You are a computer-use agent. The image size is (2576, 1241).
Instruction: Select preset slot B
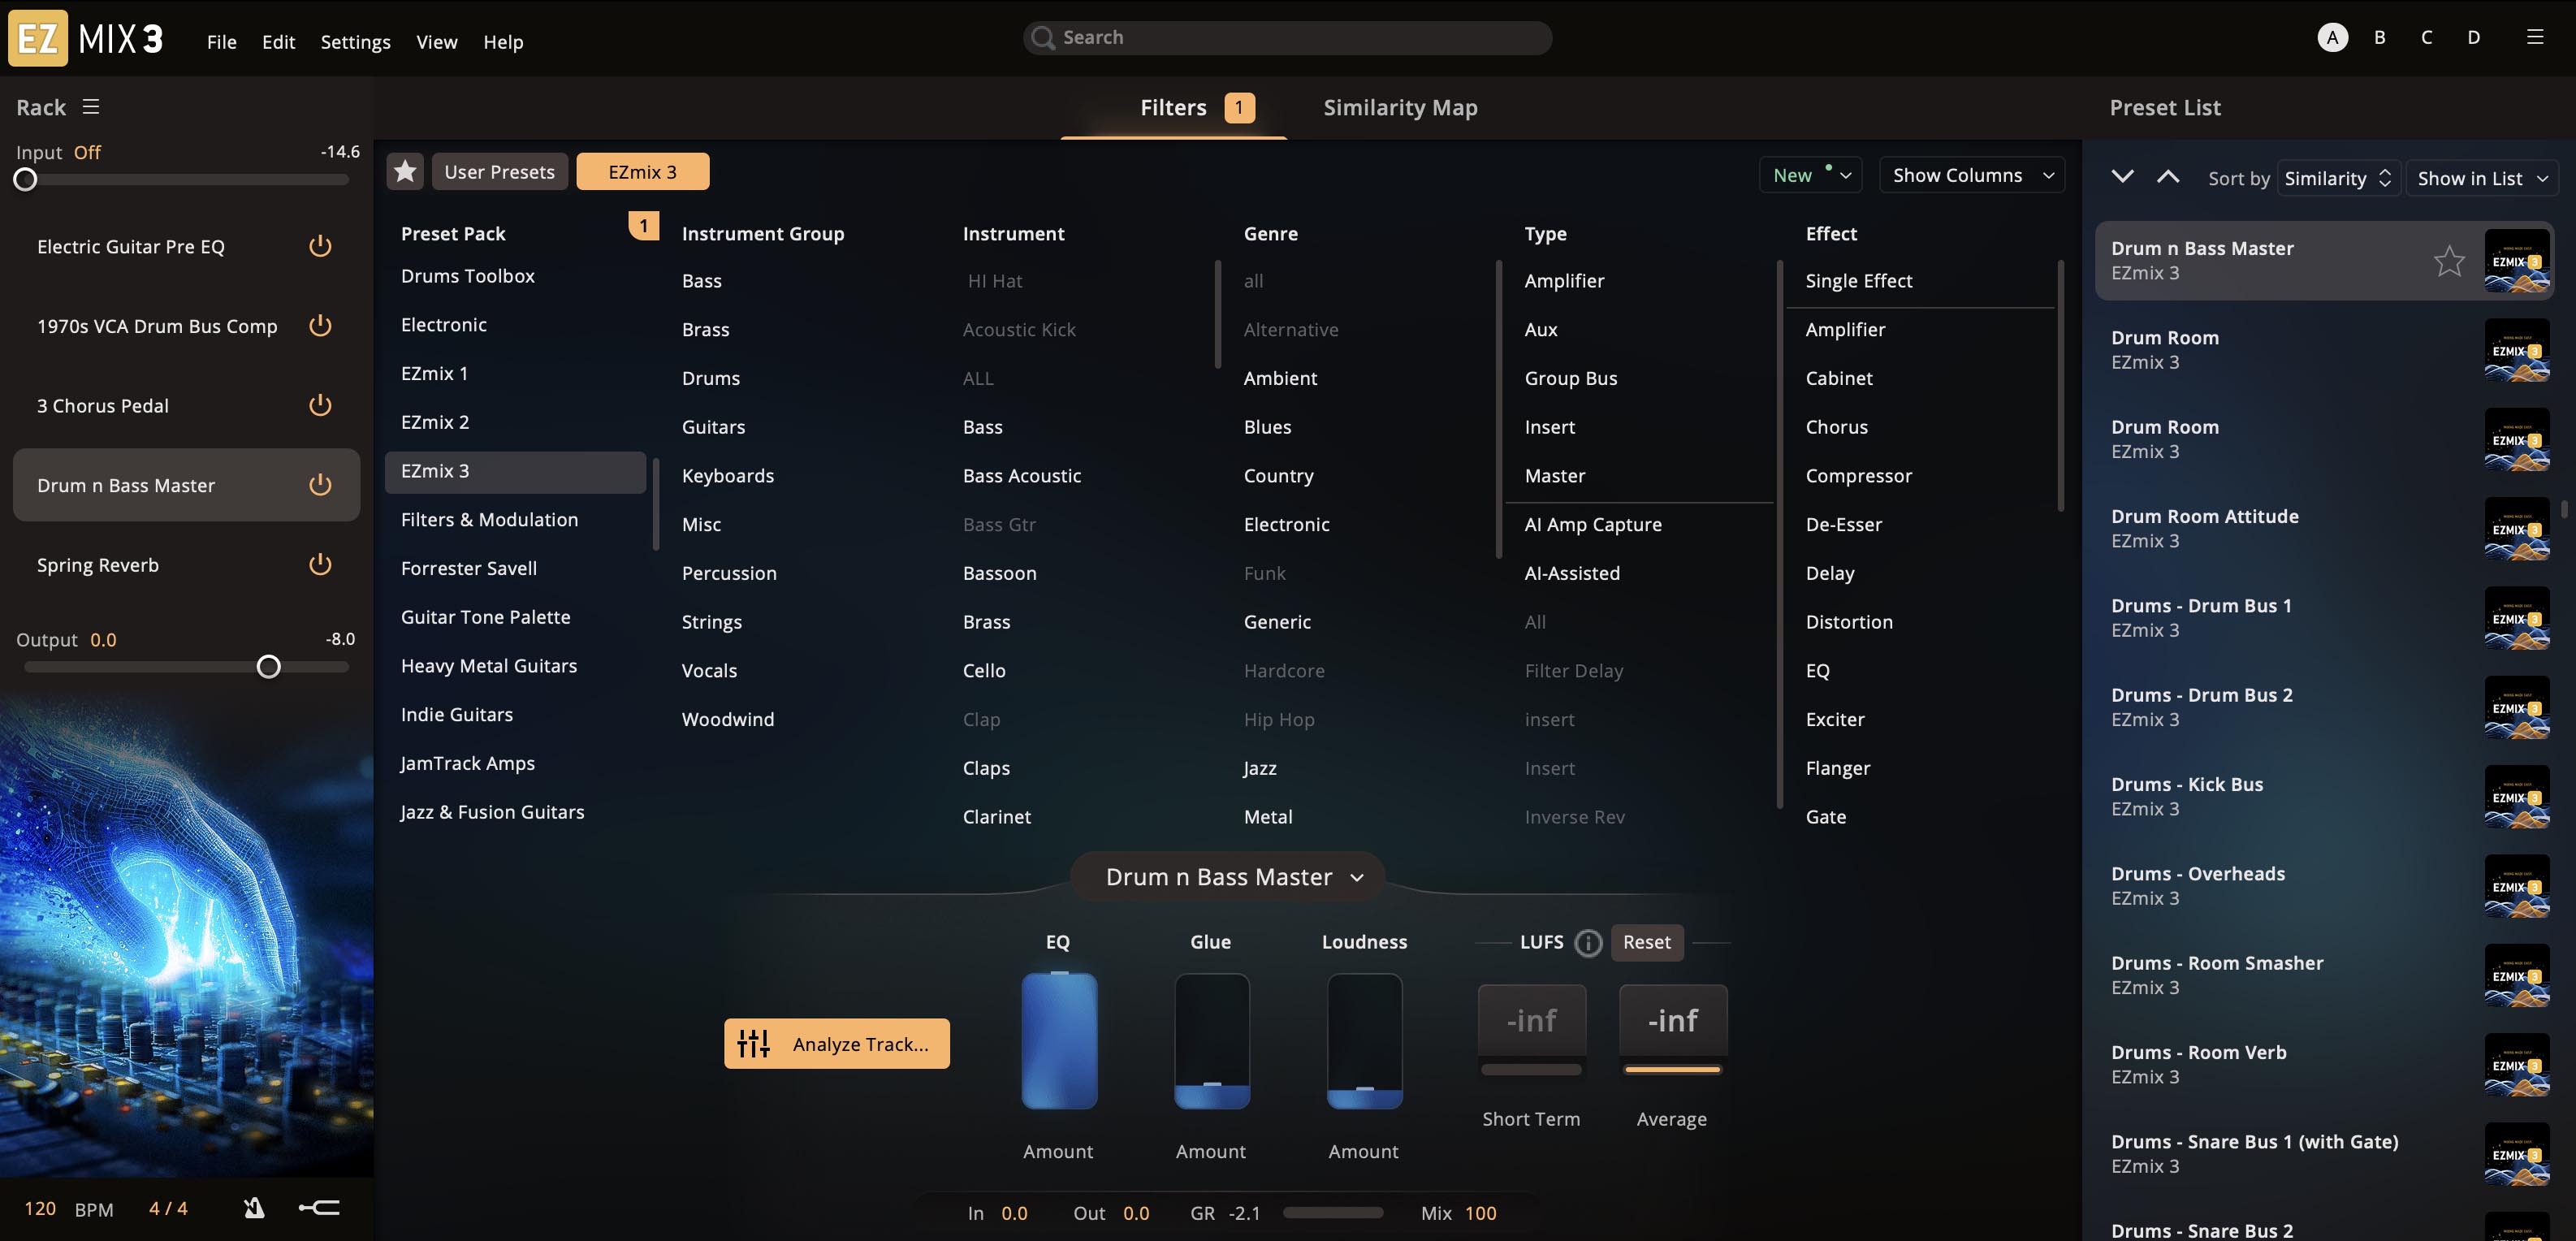coord(2379,37)
